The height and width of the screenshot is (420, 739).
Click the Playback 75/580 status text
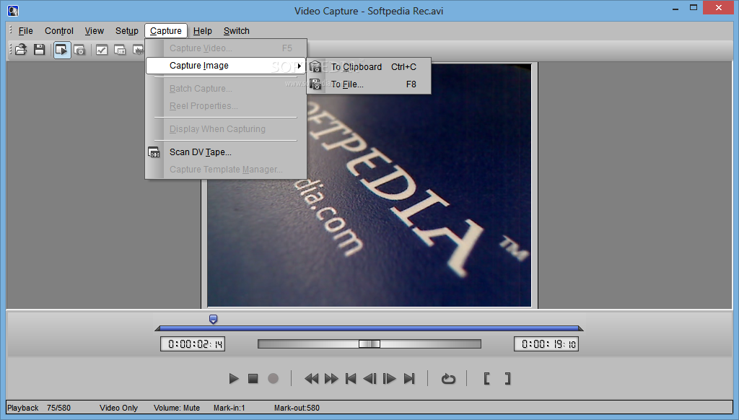tap(39, 408)
